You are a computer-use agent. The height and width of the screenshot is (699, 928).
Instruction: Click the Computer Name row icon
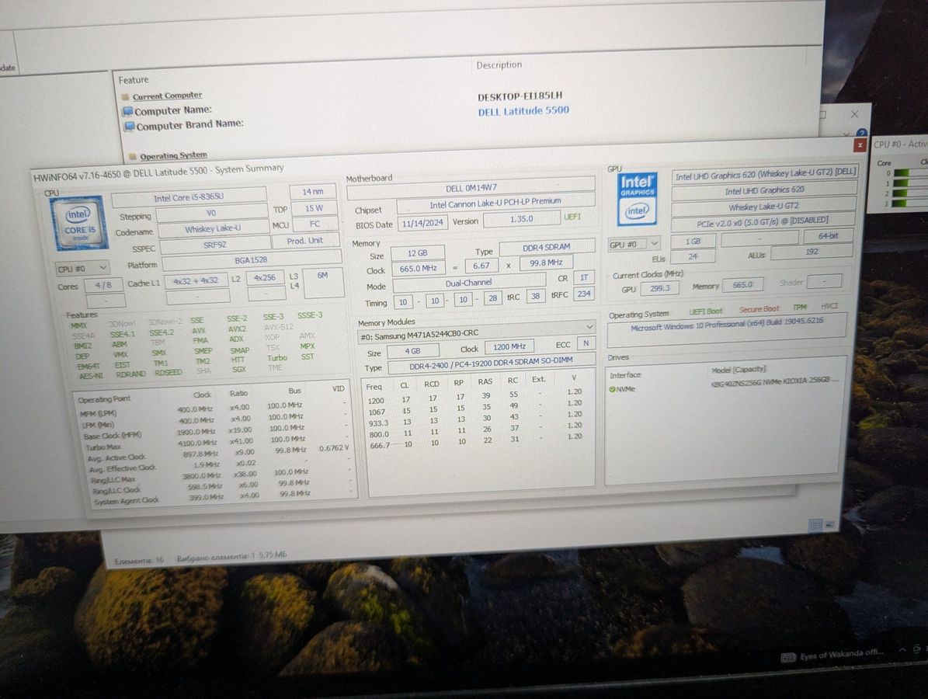pyautogui.click(x=127, y=111)
